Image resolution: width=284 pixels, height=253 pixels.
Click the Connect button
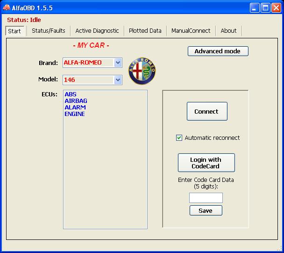pyautogui.click(x=207, y=111)
